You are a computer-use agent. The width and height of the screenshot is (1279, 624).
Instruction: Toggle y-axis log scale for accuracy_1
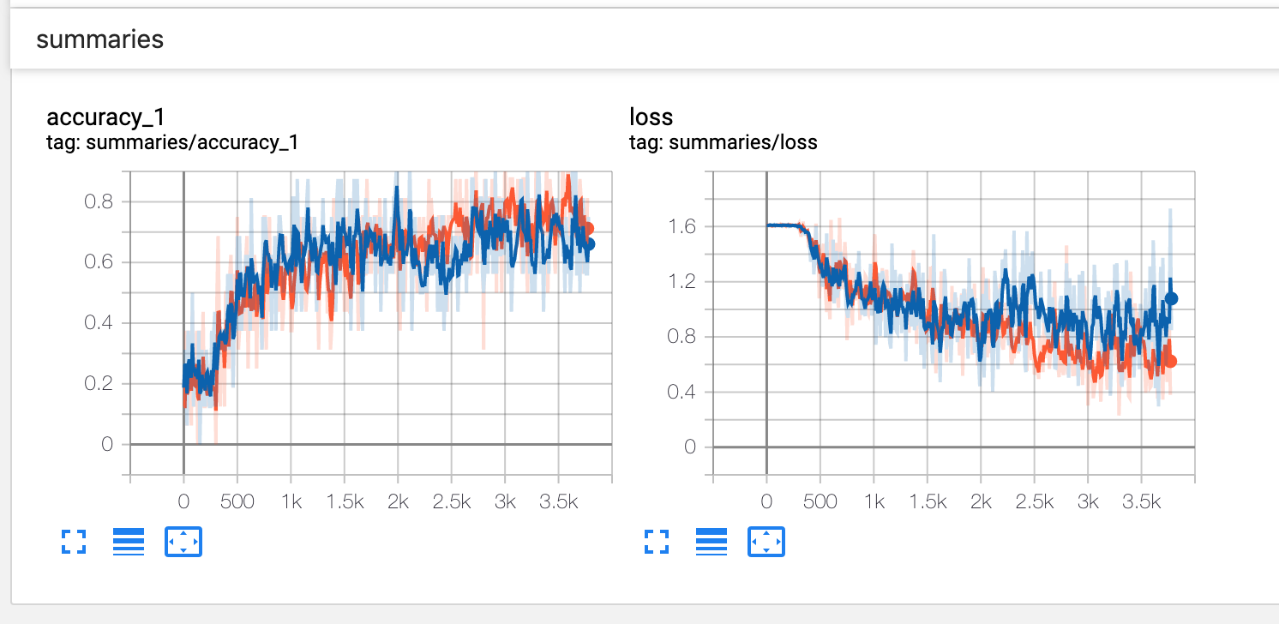(x=129, y=541)
